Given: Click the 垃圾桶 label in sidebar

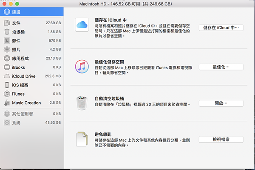Looking at the screenshot, I should [18, 32].
